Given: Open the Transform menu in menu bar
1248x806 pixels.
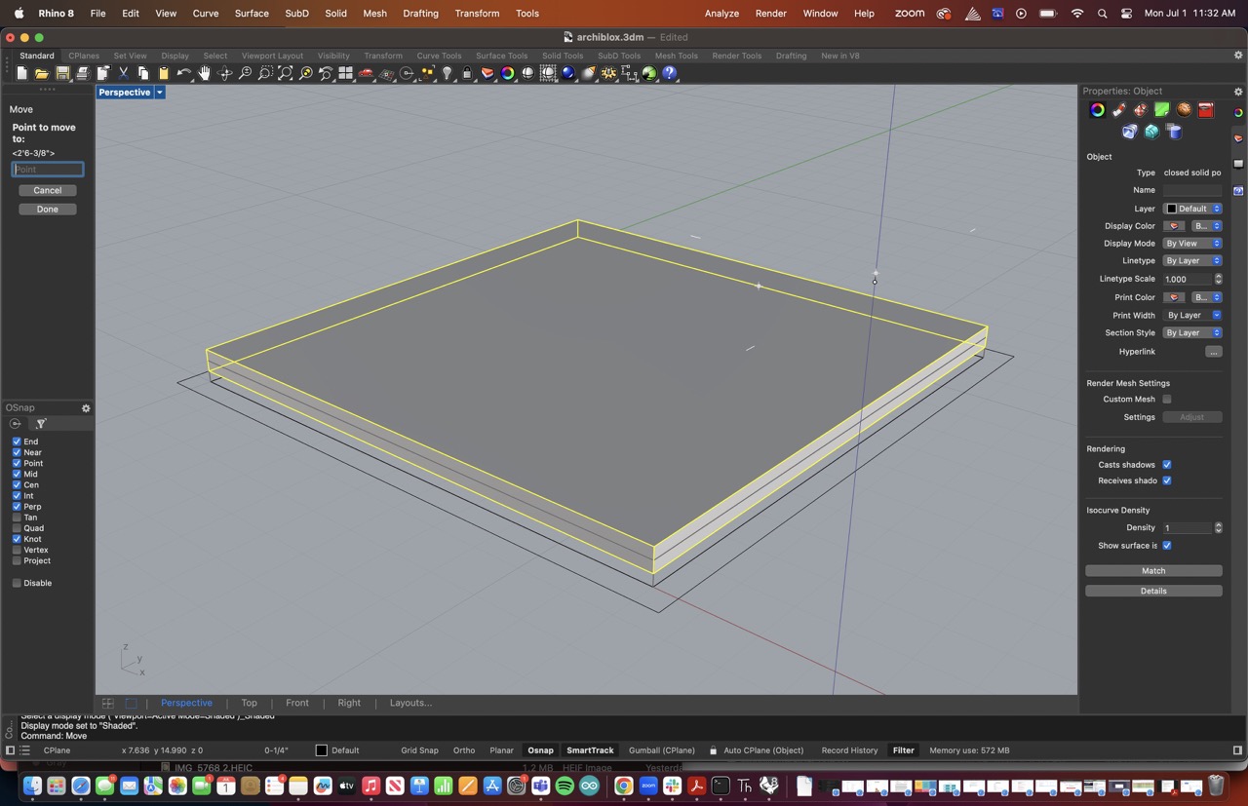Looking at the screenshot, I should 477,14.
